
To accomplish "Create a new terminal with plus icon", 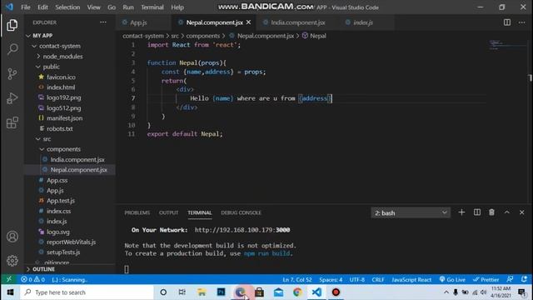I will [461, 212].
